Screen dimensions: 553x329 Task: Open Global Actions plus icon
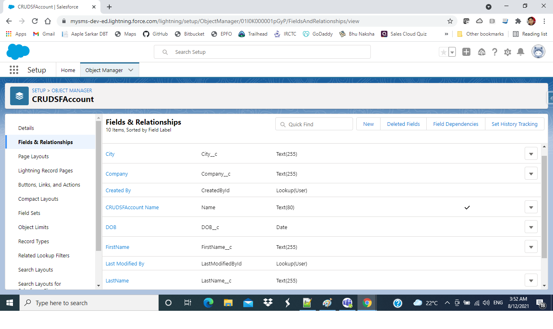point(466,52)
